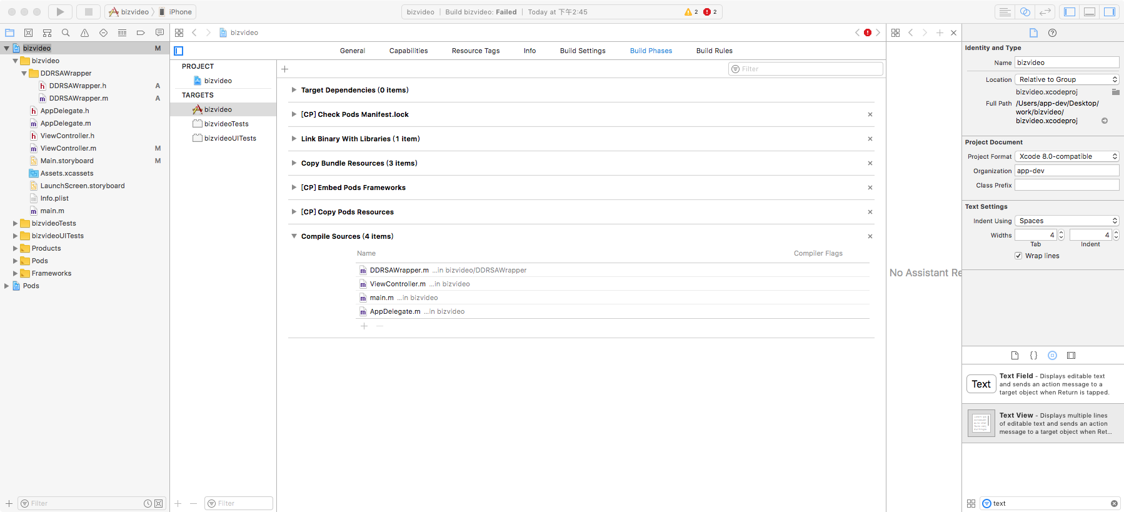1124x512 pixels.
Task: Clear the text search in library filter
Action: coord(1114,503)
